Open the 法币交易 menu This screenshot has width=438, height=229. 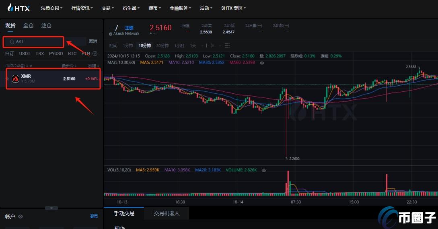(x=51, y=8)
